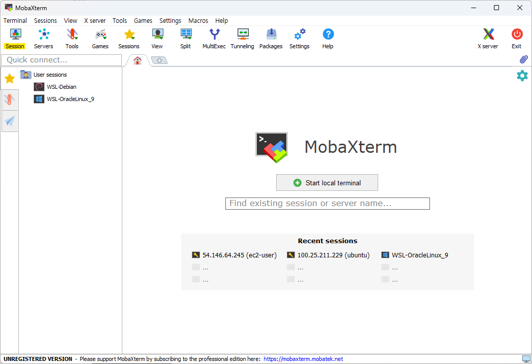Click the View toolbar icon
The width and height of the screenshot is (532, 364).
157,39
